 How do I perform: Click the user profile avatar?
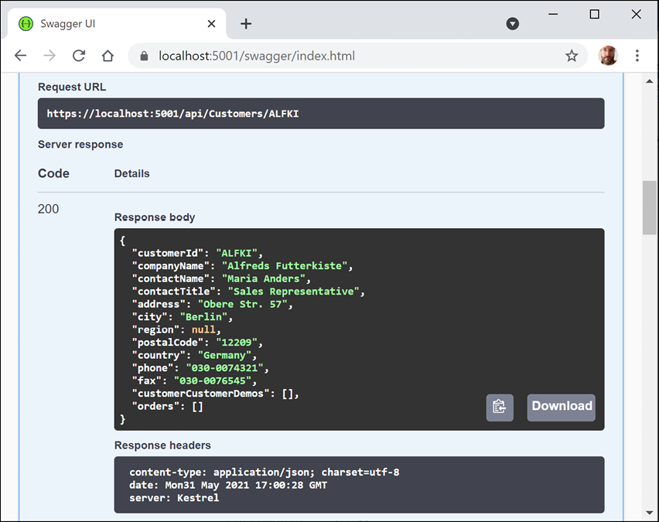click(x=609, y=56)
